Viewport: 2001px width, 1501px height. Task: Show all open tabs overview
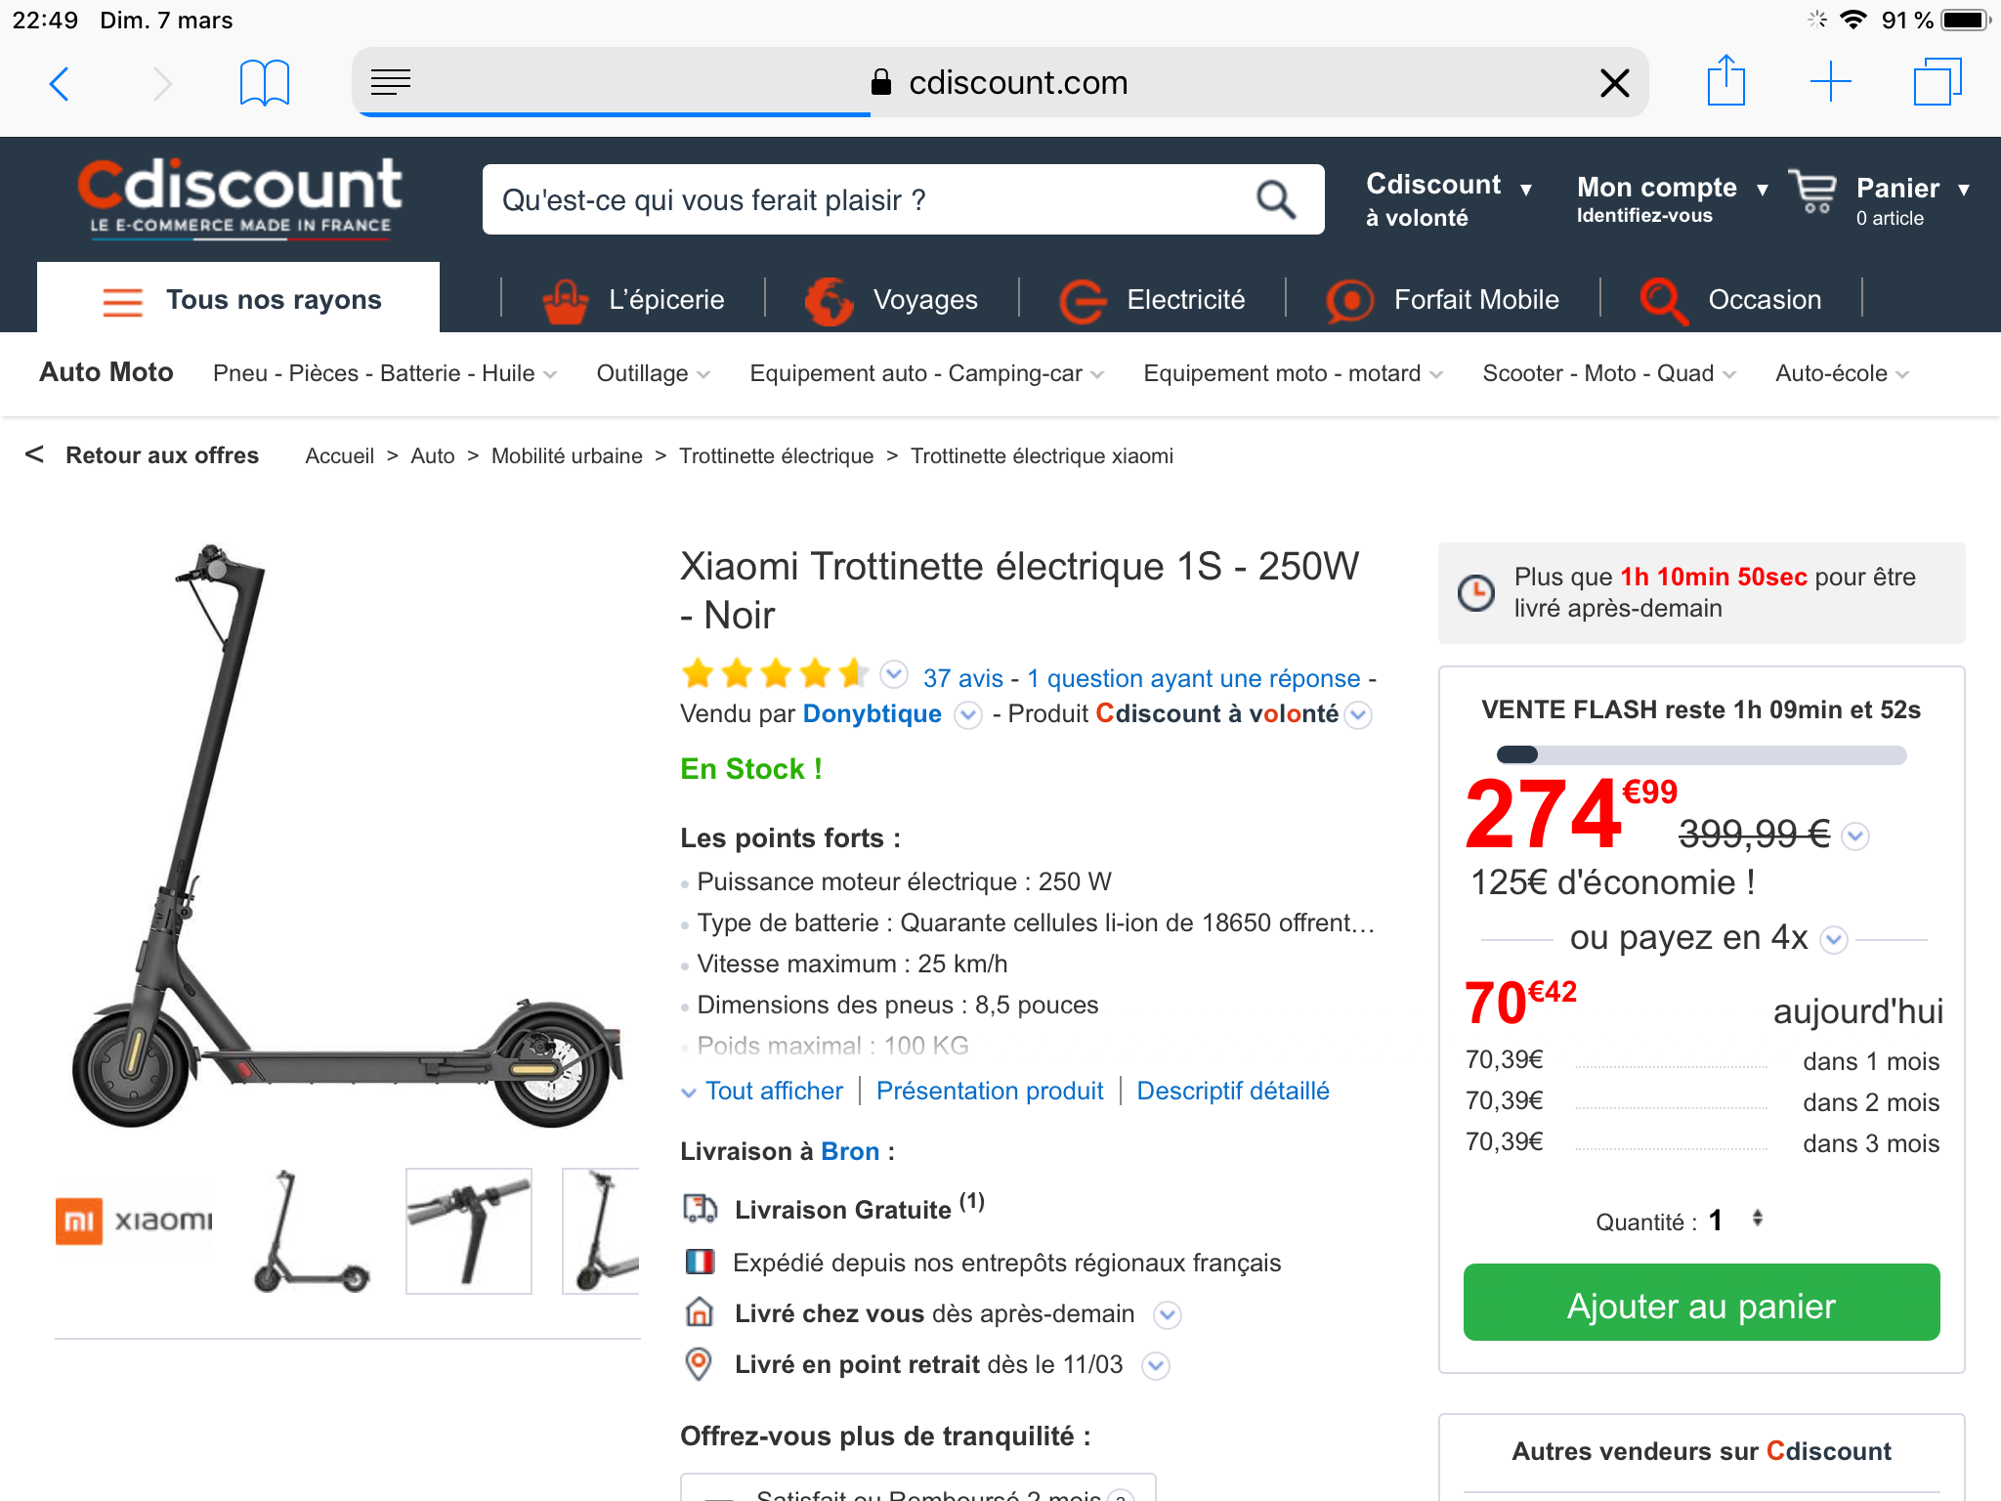1937,82
